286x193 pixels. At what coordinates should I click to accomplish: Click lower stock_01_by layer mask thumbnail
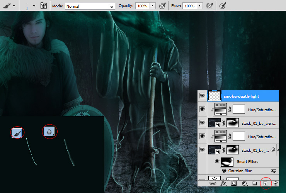point(233,150)
